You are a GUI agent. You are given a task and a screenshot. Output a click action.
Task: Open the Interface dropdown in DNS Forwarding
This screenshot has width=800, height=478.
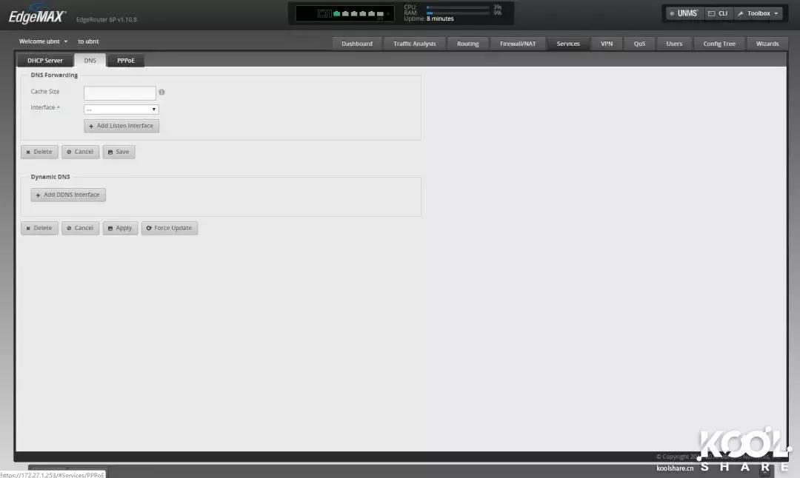click(121, 109)
